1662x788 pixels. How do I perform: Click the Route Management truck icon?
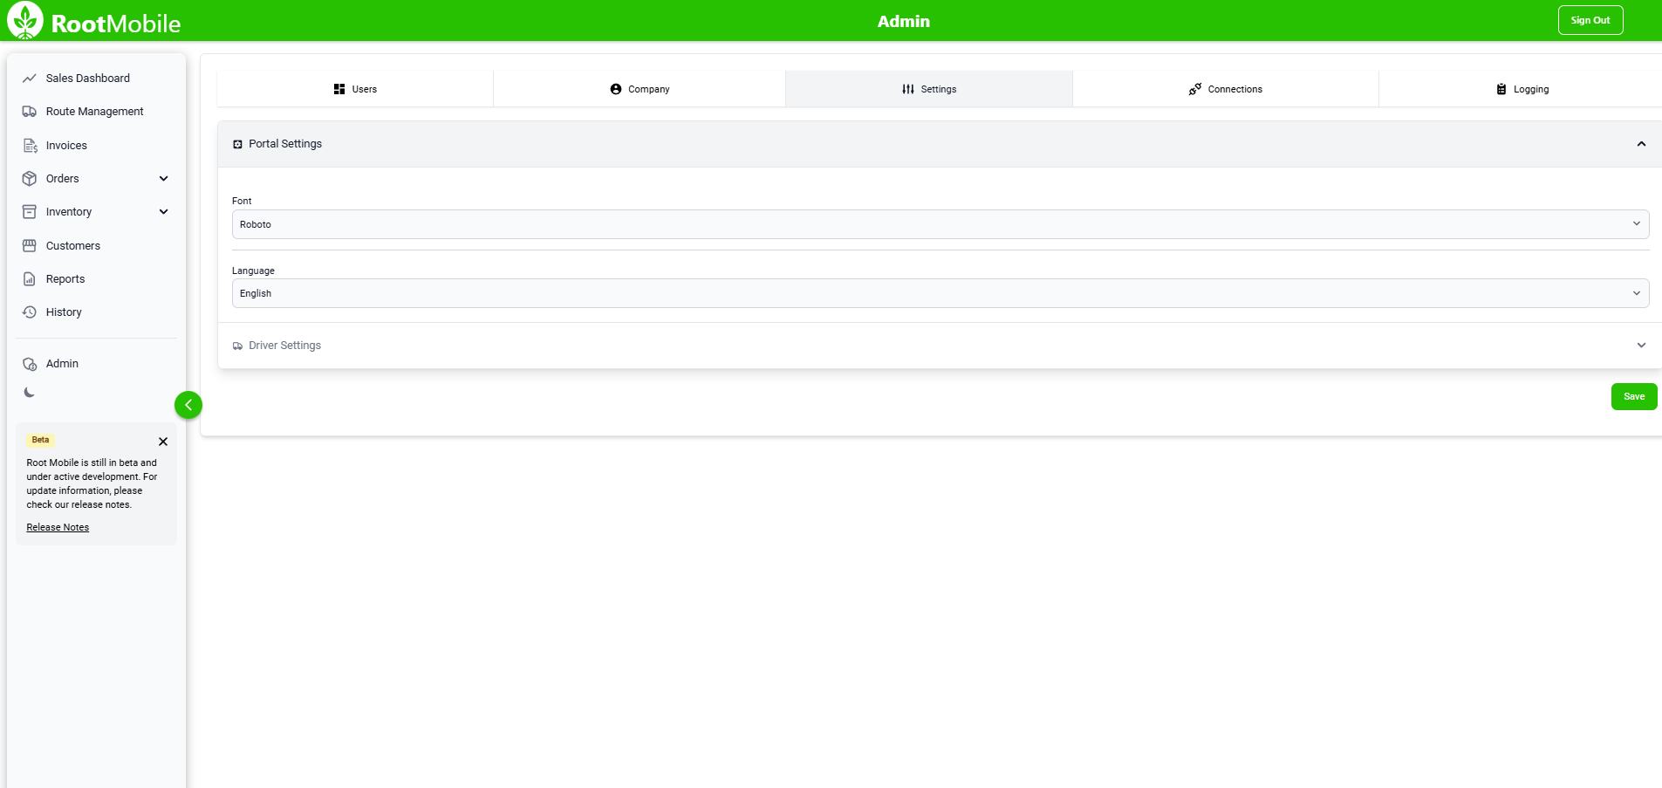tap(30, 112)
